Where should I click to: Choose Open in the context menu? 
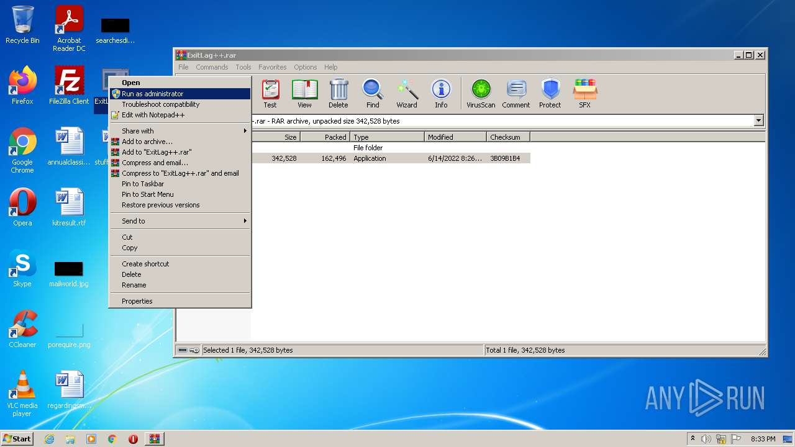pyautogui.click(x=180, y=83)
